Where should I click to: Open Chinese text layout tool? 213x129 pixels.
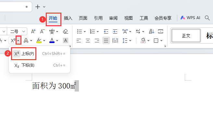click(125, 31)
